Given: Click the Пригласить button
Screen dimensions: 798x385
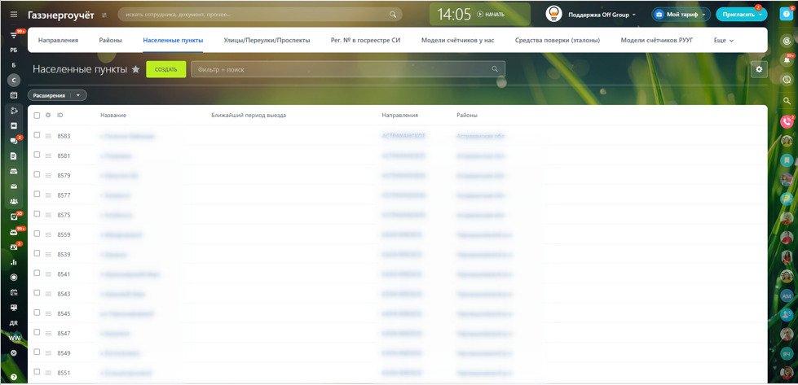Looking at the screenshot, I should coord(738,15).
